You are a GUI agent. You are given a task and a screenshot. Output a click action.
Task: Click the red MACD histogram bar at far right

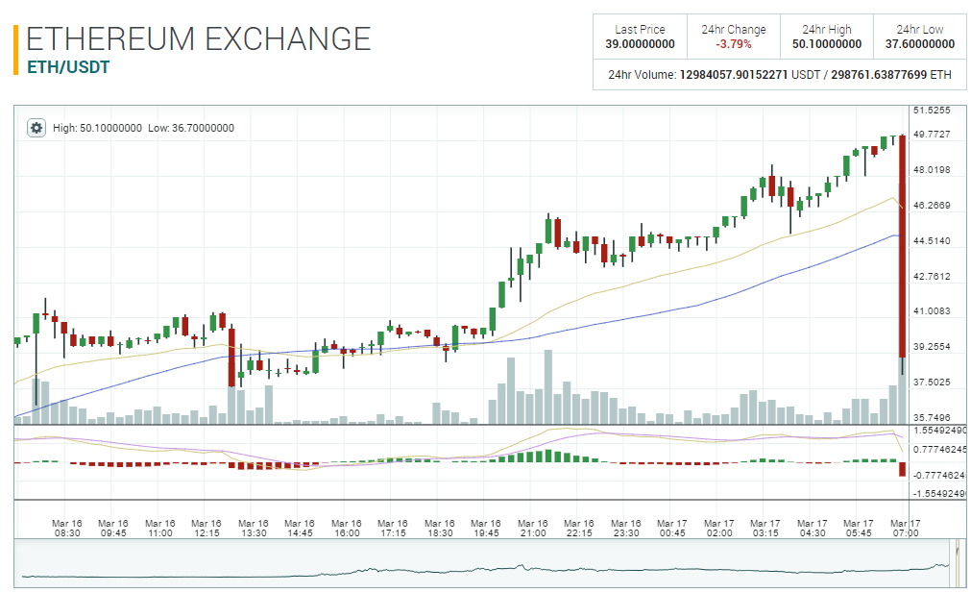tap(902, 469)
